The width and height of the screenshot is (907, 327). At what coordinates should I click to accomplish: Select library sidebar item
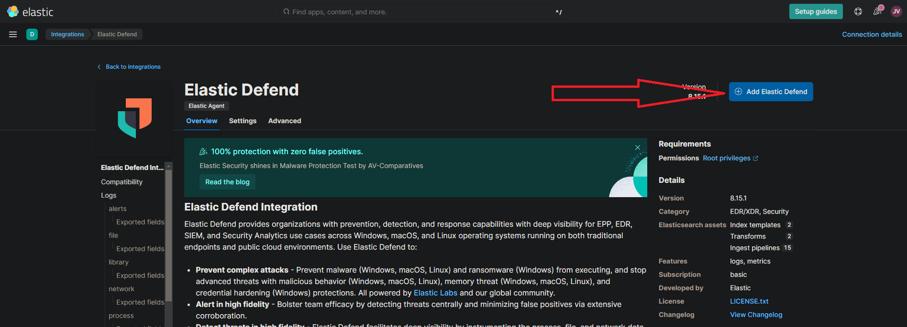119,262
